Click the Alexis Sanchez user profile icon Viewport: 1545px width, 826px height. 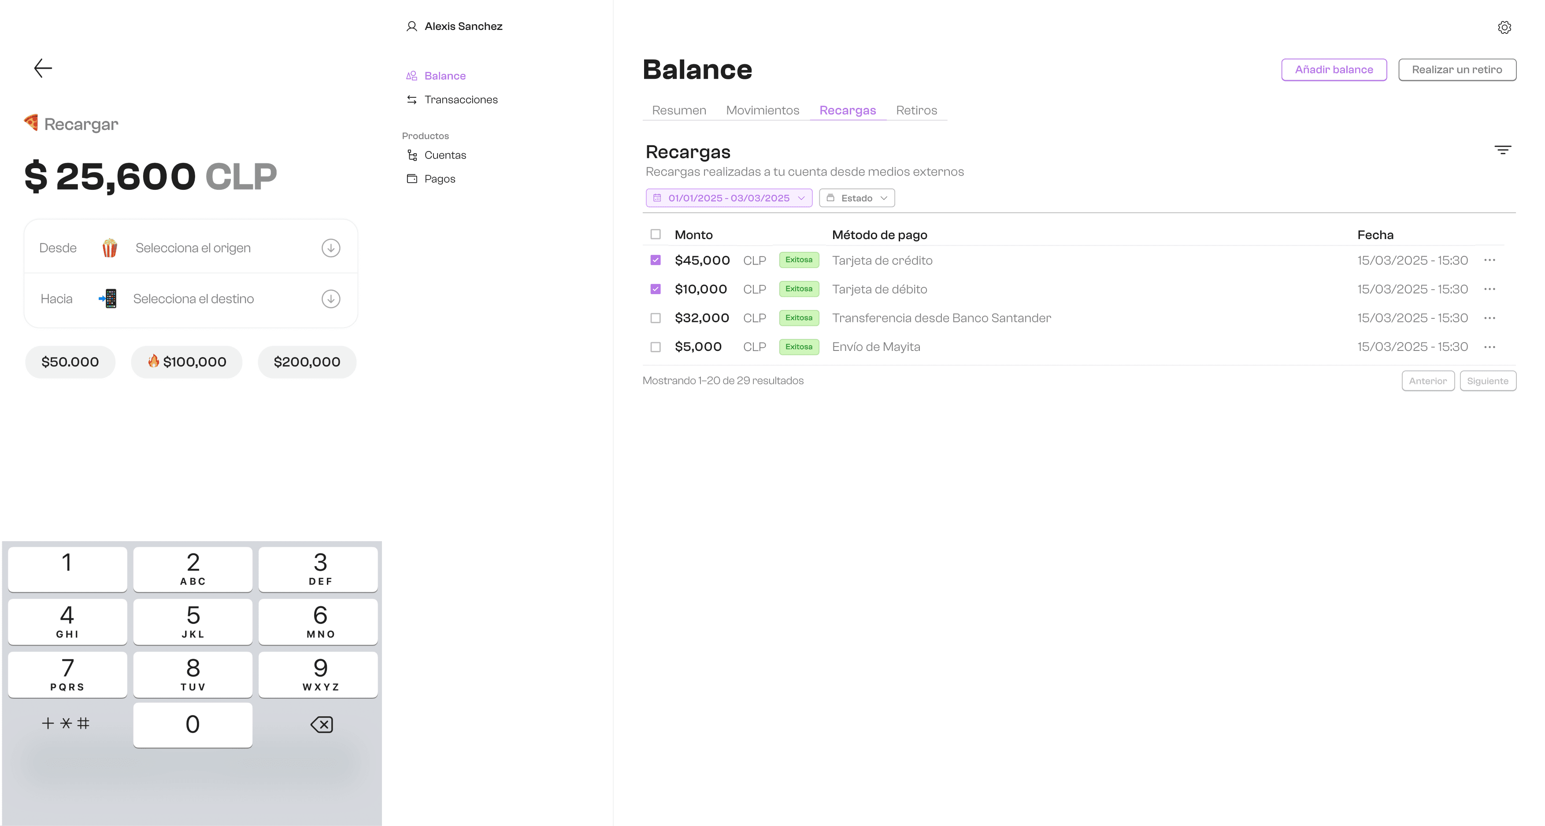pyautogui.click(x=411, y=26)
